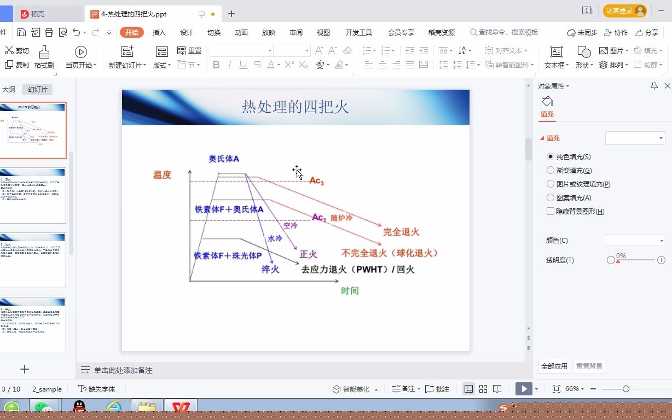Open the fill preset dropdown in panel

click(635, 138)
